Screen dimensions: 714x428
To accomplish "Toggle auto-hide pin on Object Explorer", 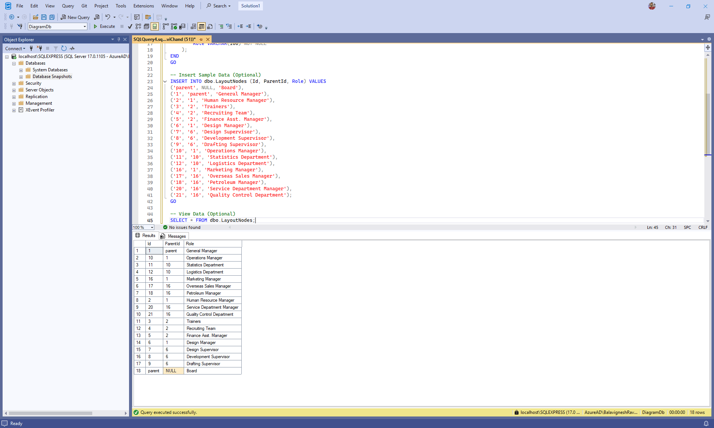I will 119,39.
